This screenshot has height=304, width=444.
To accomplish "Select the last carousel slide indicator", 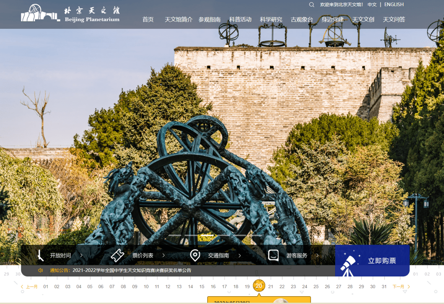I will [256, 235].
